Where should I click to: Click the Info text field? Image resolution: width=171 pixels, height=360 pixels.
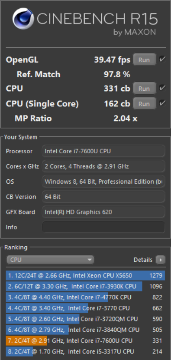pyautogui.click(x=103, y=227)
